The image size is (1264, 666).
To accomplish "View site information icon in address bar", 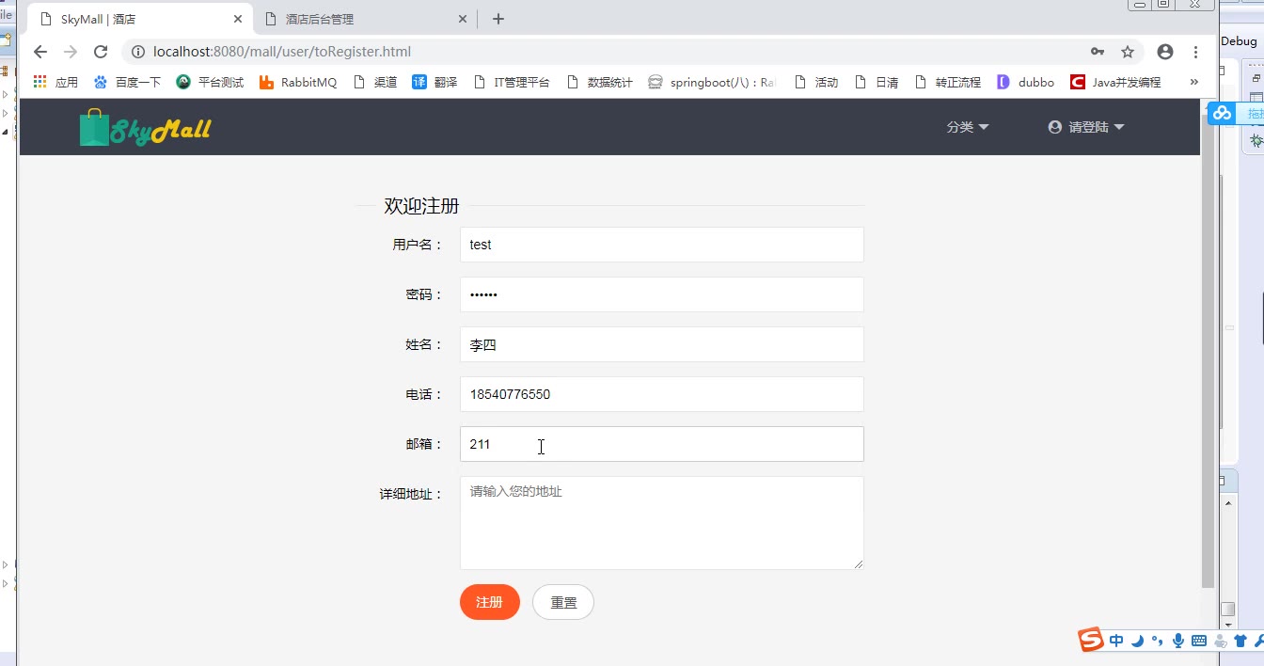I will tap(138, 52).
